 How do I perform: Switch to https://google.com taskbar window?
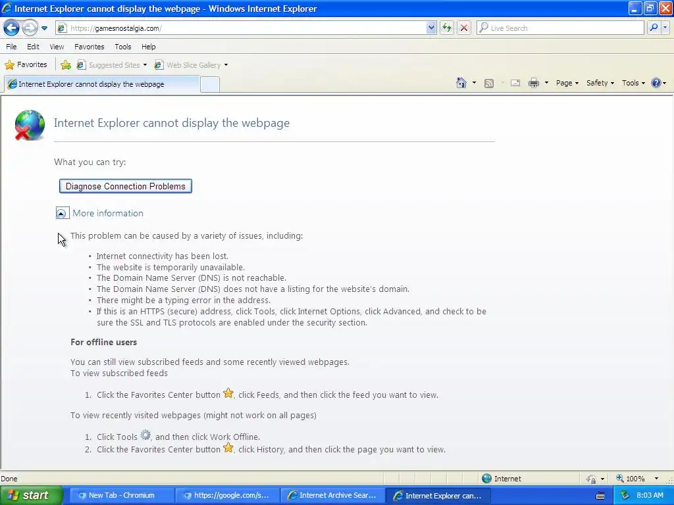pos(227,495)
